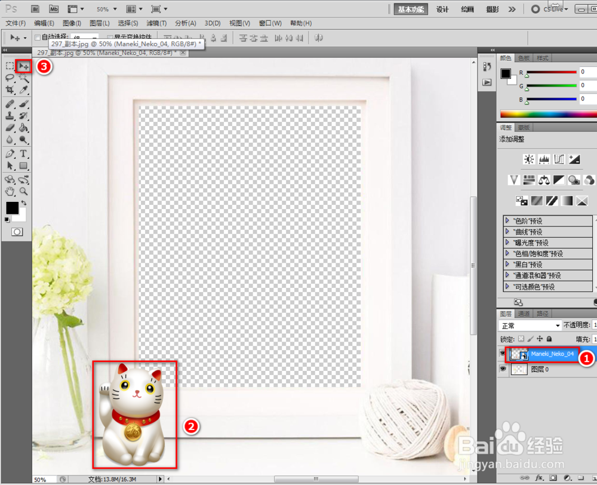Launch Mini Bridge
Image resolution: width=597 pixels, height=485 pixels.
tap(54, 9)
